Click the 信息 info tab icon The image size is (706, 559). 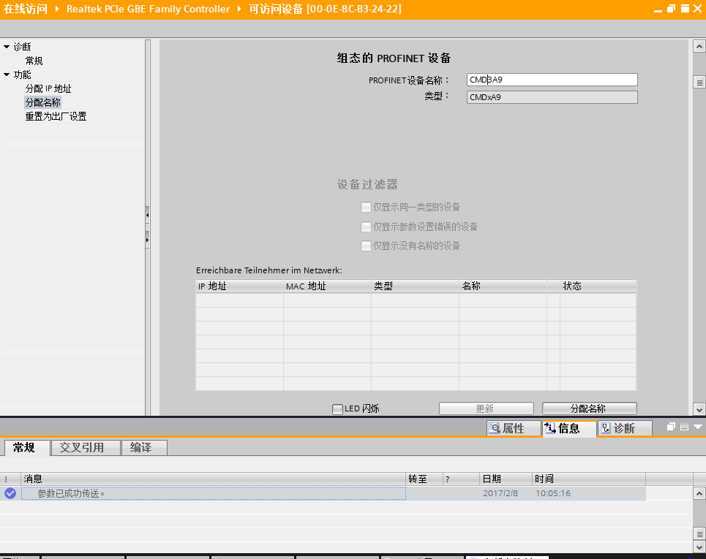[550, 428]
